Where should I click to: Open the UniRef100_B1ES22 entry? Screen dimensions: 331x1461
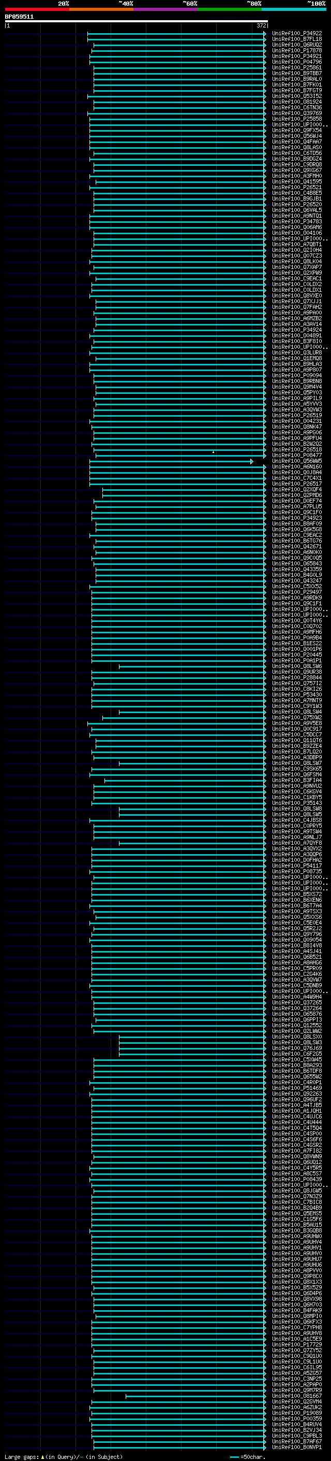click(x=297, y=644)
